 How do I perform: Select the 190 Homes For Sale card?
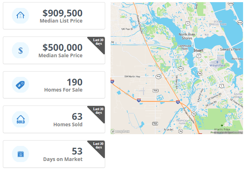(x=54, y=85)
